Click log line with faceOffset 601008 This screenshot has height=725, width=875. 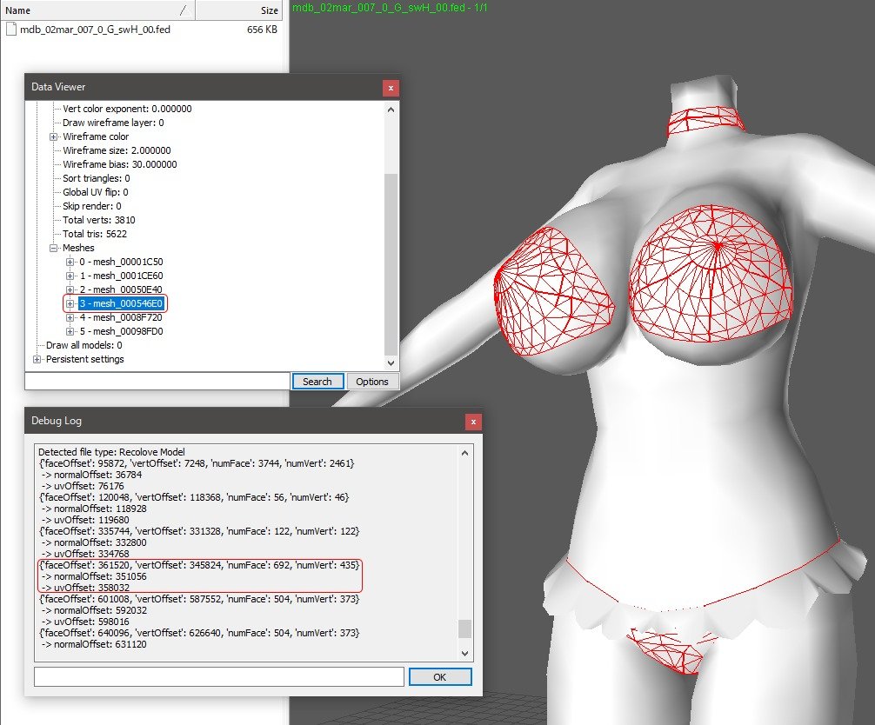click(199, 599)
